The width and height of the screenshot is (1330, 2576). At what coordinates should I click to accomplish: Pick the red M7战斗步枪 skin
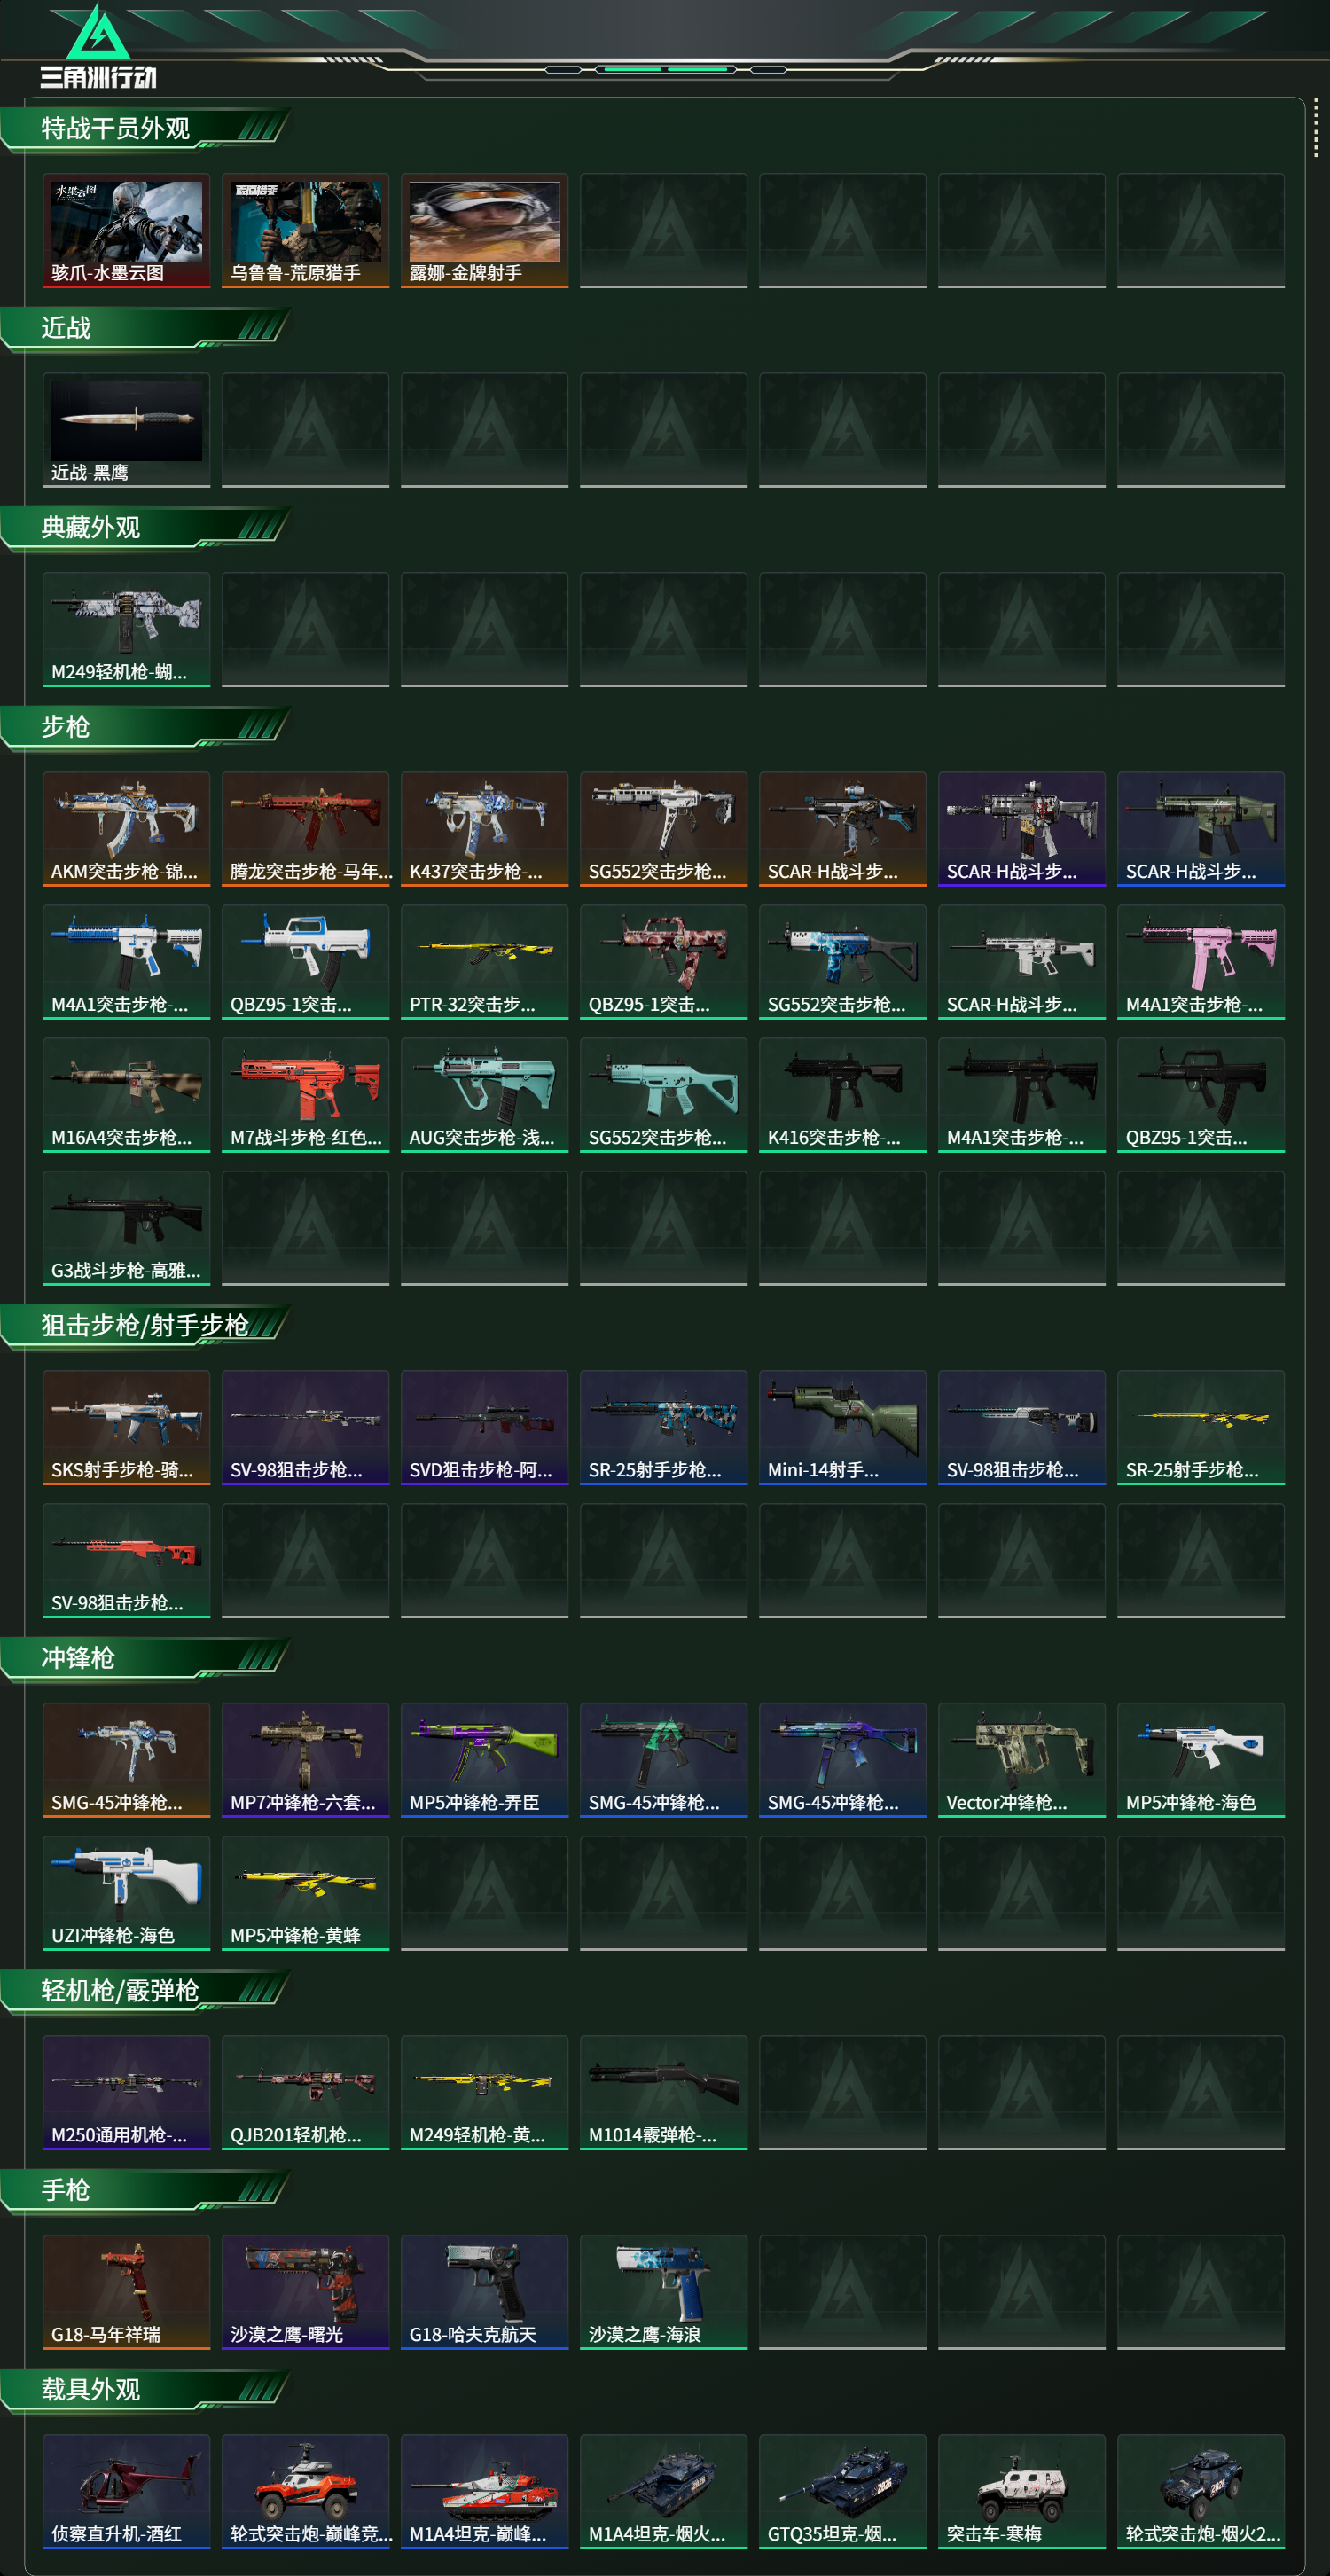click(x=305, y=1095)
